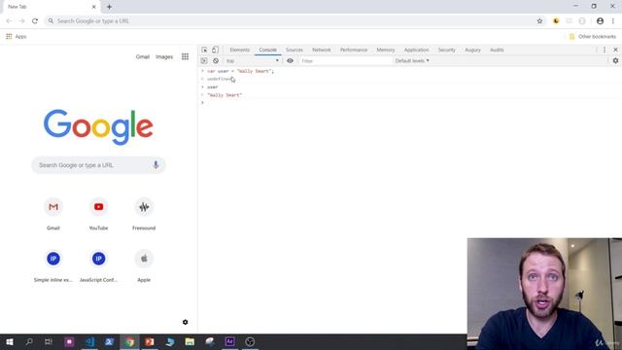
Task: Bookmark this page with star icon
Action: pyautogui.click(x=539, y=21)
